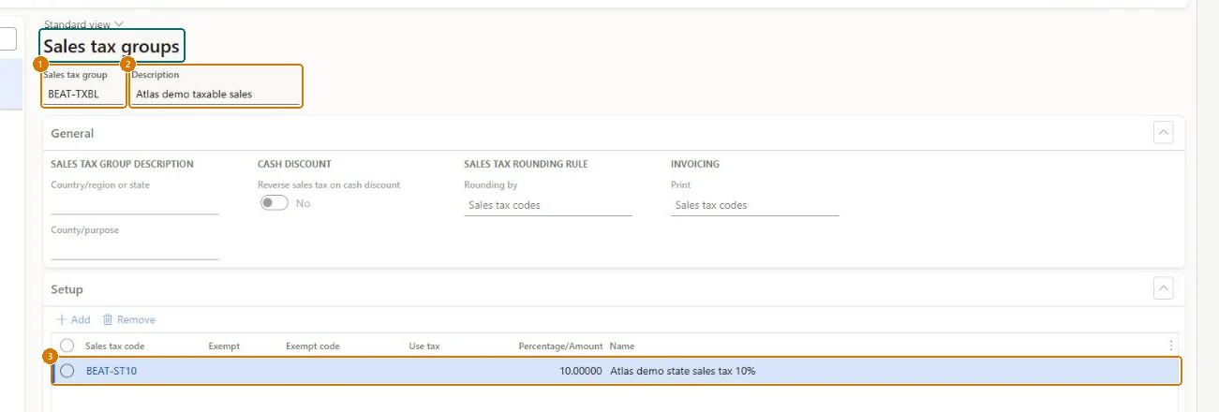The height and width of the screenshot is (412, 1219).
Task: Click the County/purpose field
Action: (135, 249)
